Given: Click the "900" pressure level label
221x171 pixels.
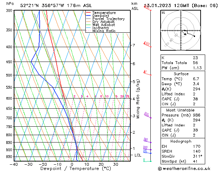Looking at the screenshot, I should 10,150.
